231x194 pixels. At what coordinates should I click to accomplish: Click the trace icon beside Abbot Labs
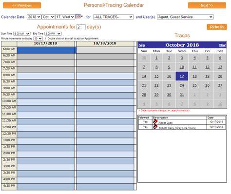[x=155, y=121]
